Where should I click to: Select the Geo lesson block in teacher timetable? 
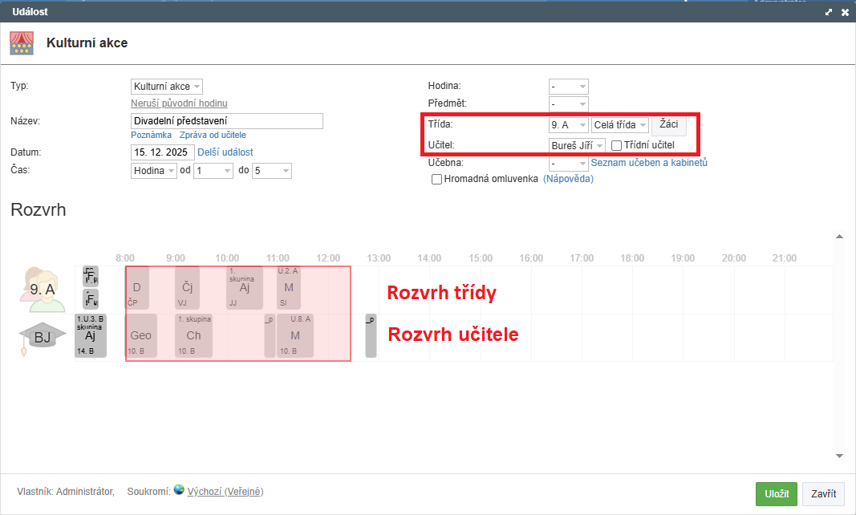click(x=140, y=336)
